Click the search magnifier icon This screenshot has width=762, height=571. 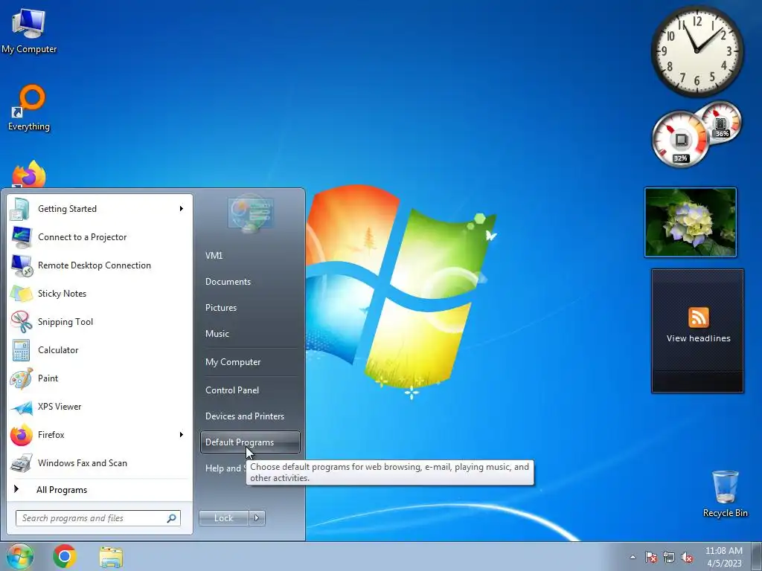(x=171, y=518)
